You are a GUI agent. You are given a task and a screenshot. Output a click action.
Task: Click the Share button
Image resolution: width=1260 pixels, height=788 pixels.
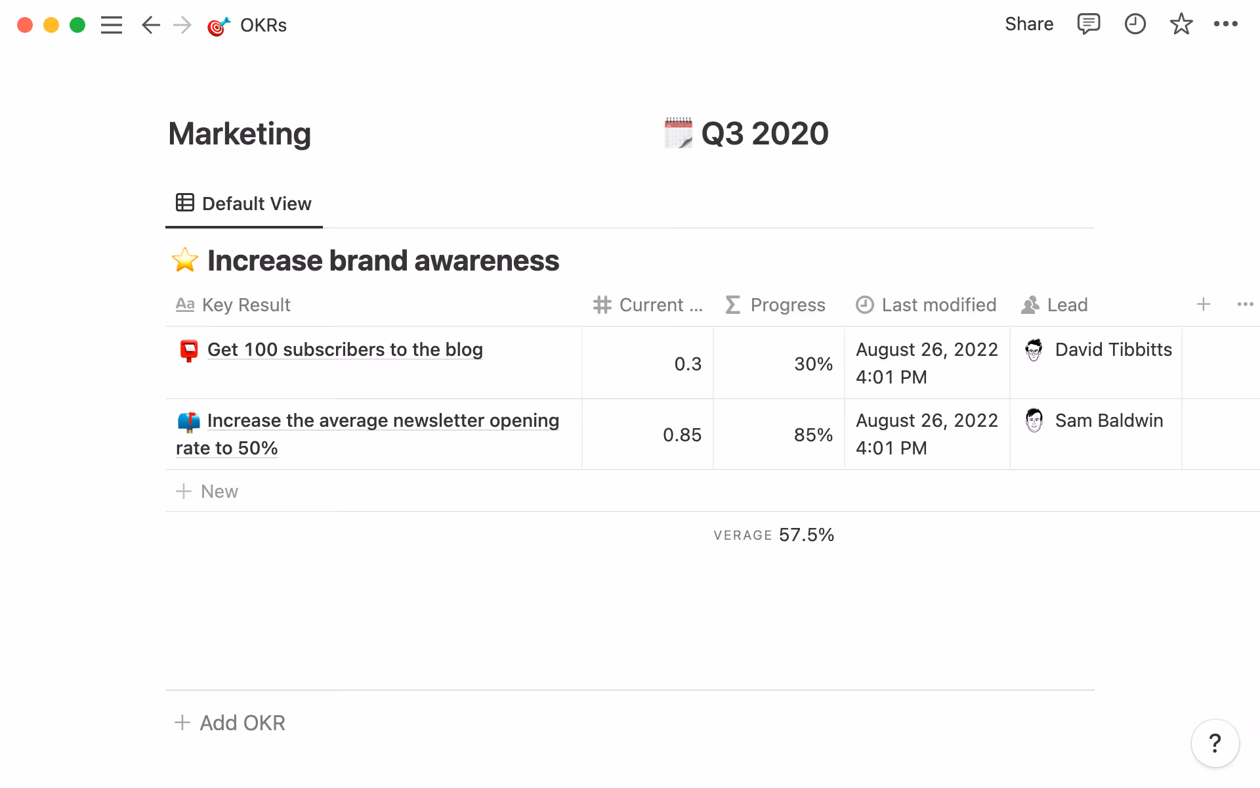[x=1028, y=24]
